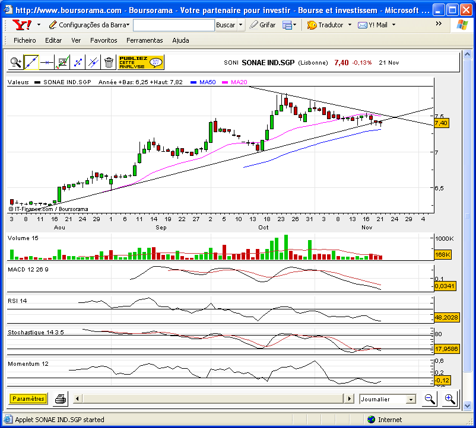Click the trash can delete tool

(x=109, y=62)
